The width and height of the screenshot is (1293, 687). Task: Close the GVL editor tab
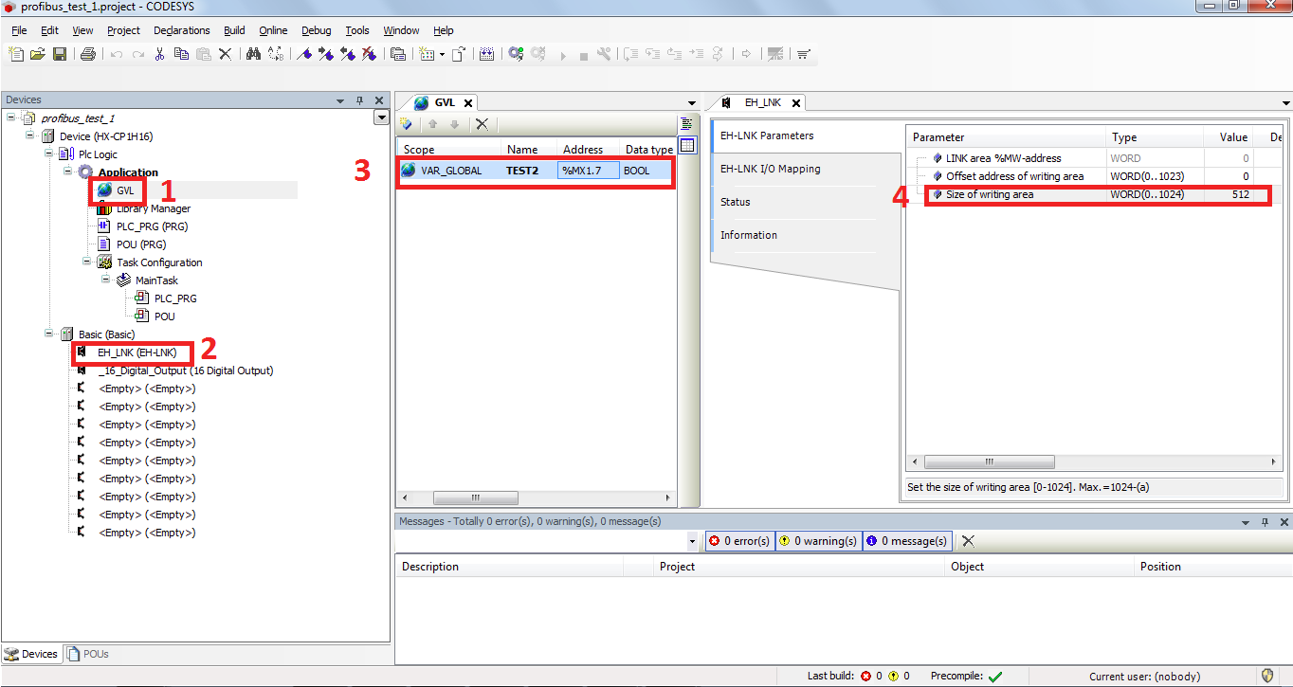pyautogui.click(x=468, y=103)
